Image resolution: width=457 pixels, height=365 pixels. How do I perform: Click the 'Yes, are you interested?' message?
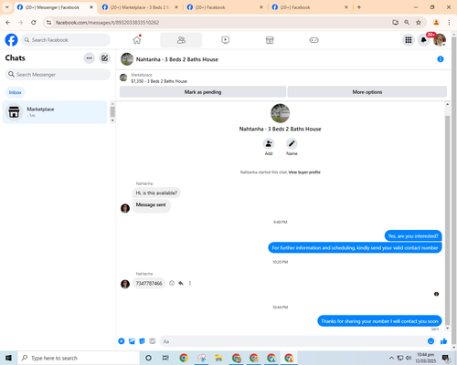[x=413, y=236]
